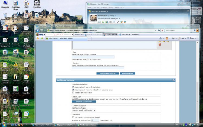
Task: Open the Page menu dropdown
Action: (x=182, y=38)
